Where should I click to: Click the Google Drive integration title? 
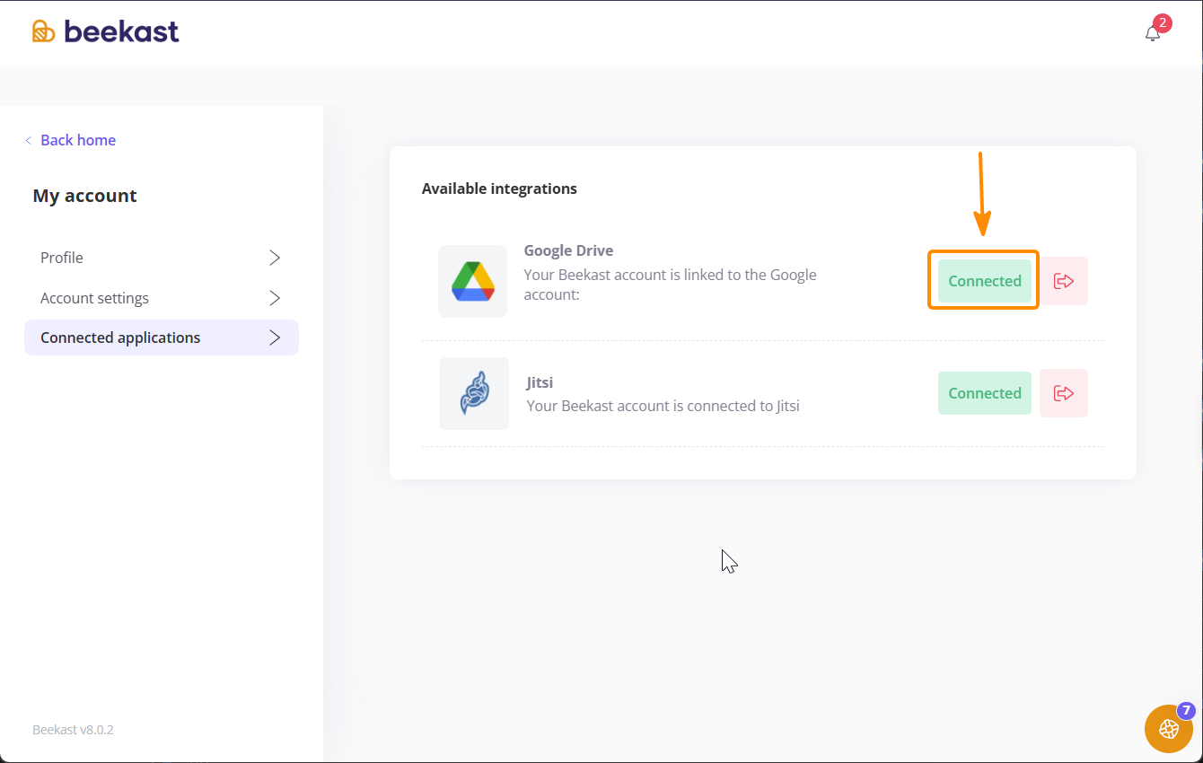pos(568,250)
